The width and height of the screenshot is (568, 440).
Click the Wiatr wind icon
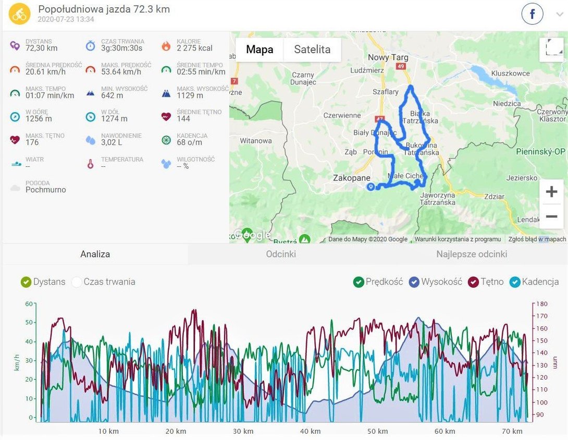(x=16, y=164)
